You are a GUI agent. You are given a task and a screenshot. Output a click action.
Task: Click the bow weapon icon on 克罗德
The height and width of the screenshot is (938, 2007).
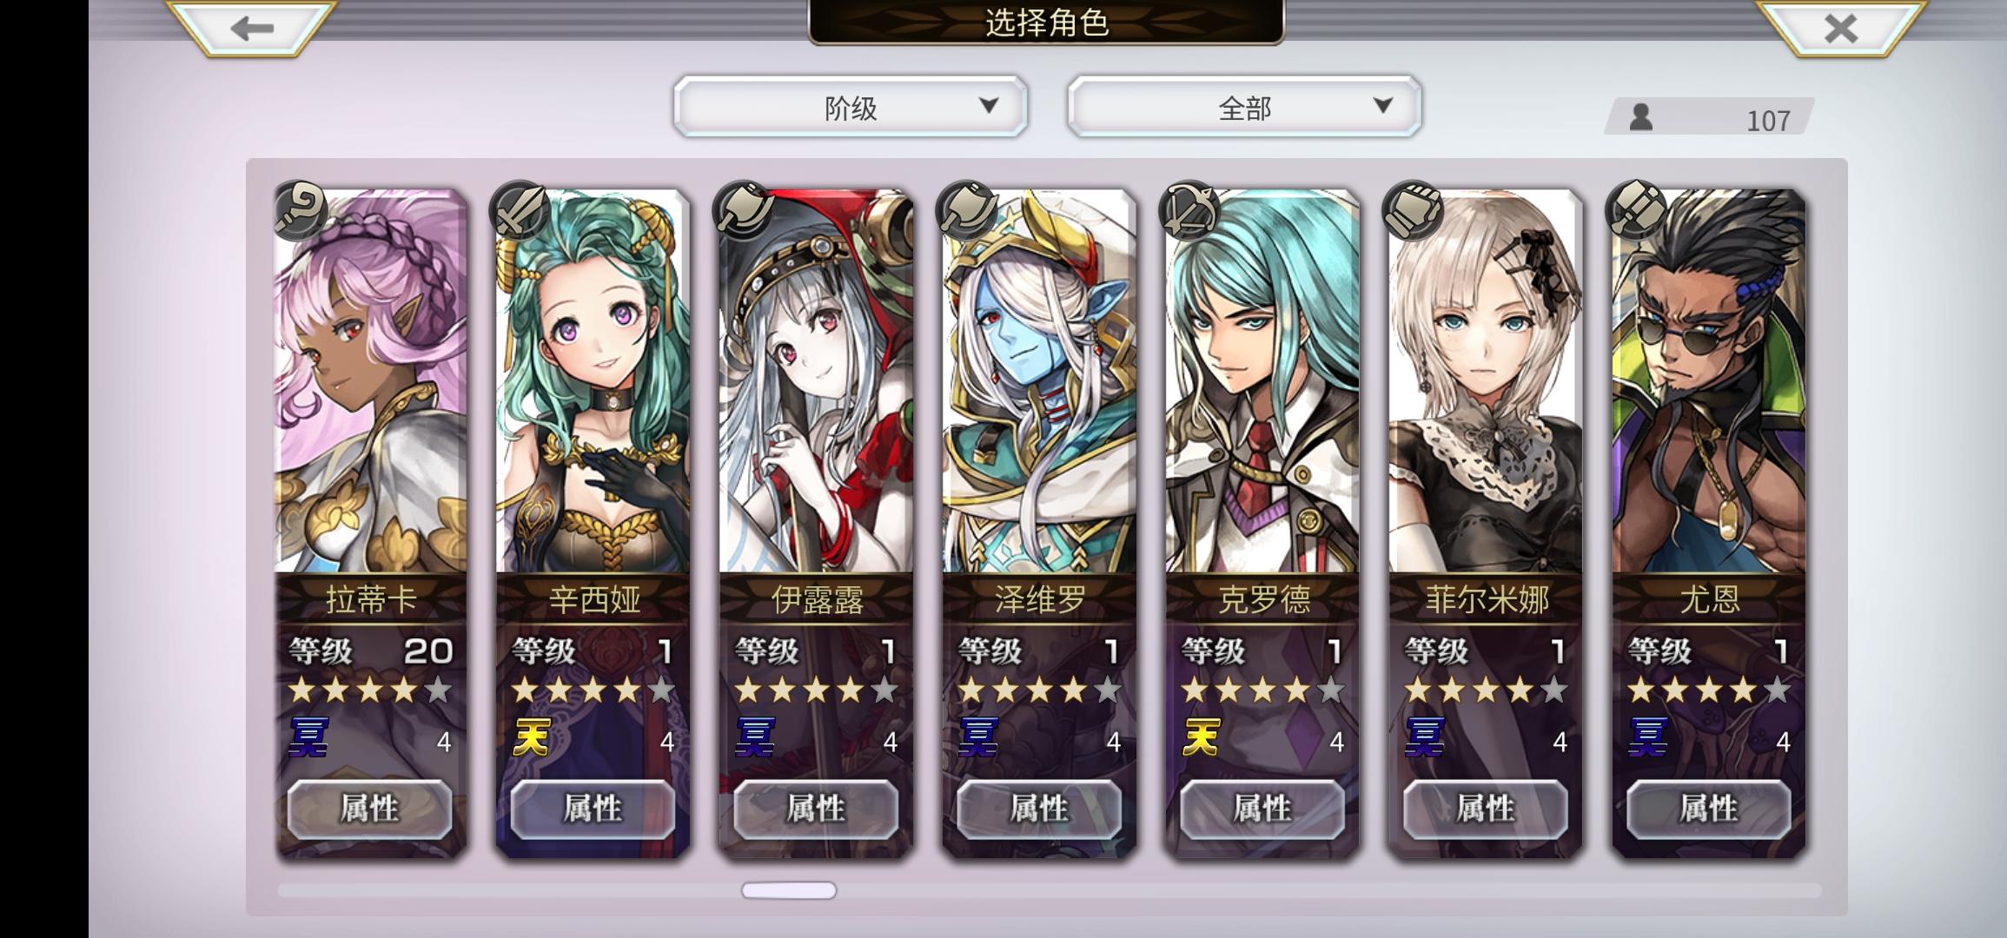(1189, 209)
